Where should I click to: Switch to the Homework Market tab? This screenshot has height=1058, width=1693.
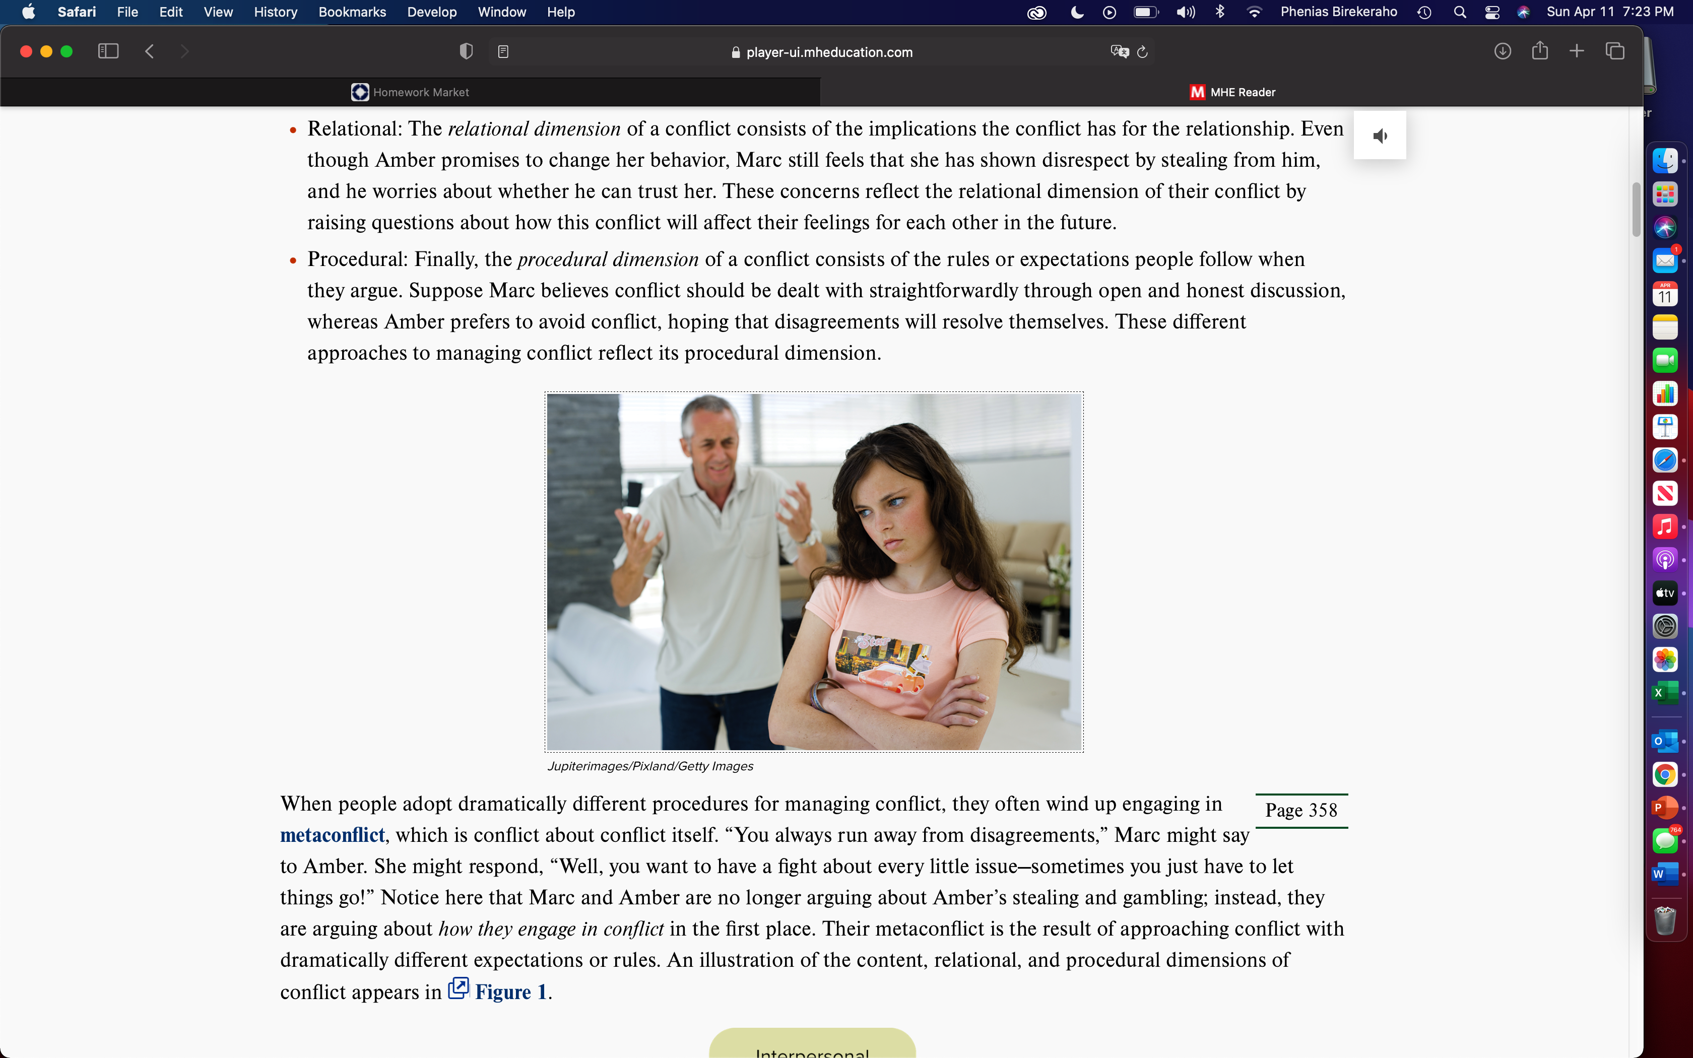[411, 92]
